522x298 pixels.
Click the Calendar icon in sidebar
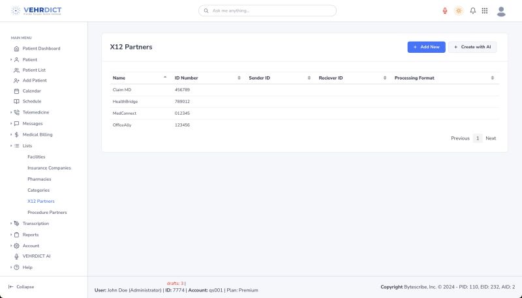click(17, 91)
